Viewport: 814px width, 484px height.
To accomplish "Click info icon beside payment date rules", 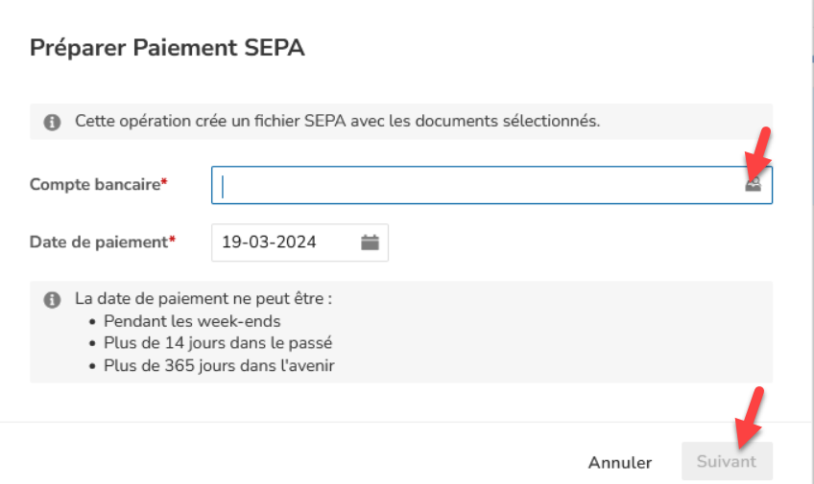I will coord(52,300).
